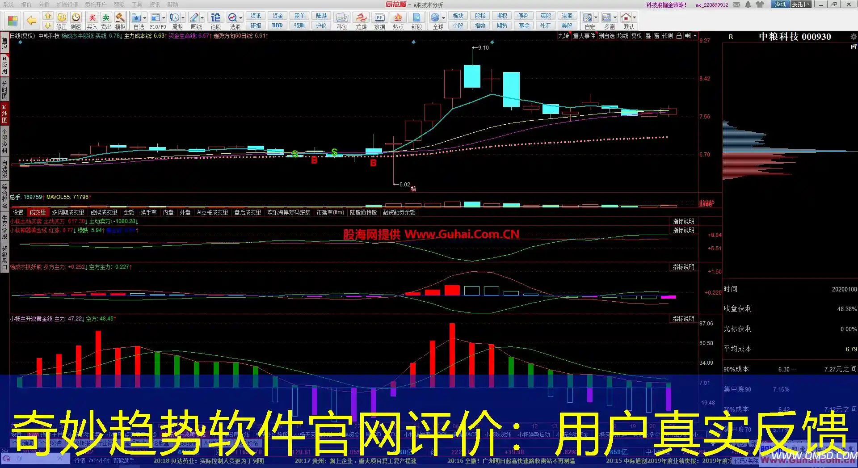This screenshot has height=468, width=858.
Task: Open the 系统 menu
Action: click(x=8, y=4)
